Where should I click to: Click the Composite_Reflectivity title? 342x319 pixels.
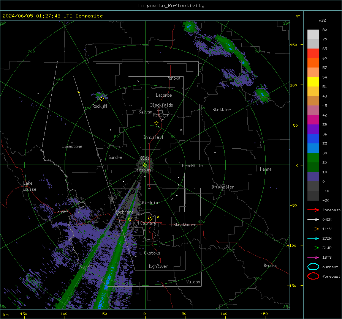click(171, 6)
